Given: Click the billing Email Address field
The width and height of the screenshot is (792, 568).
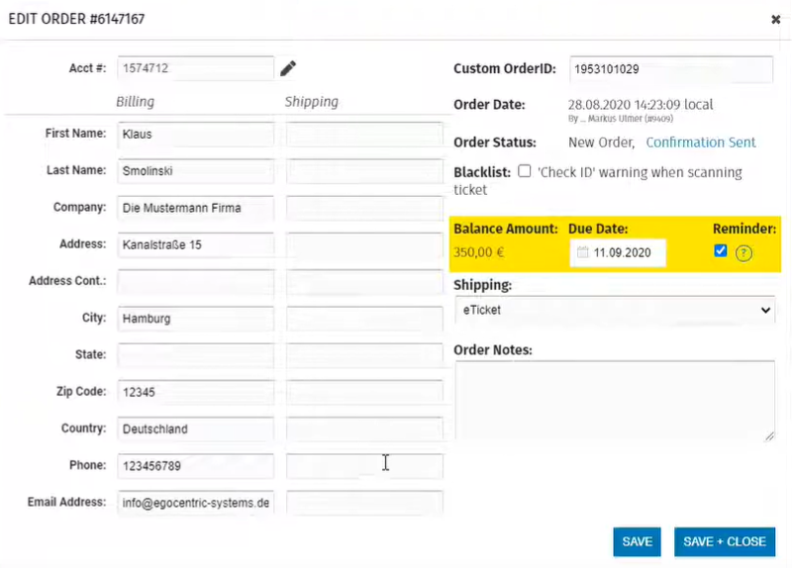Looking at the screenshot, I should click(195, 503).
